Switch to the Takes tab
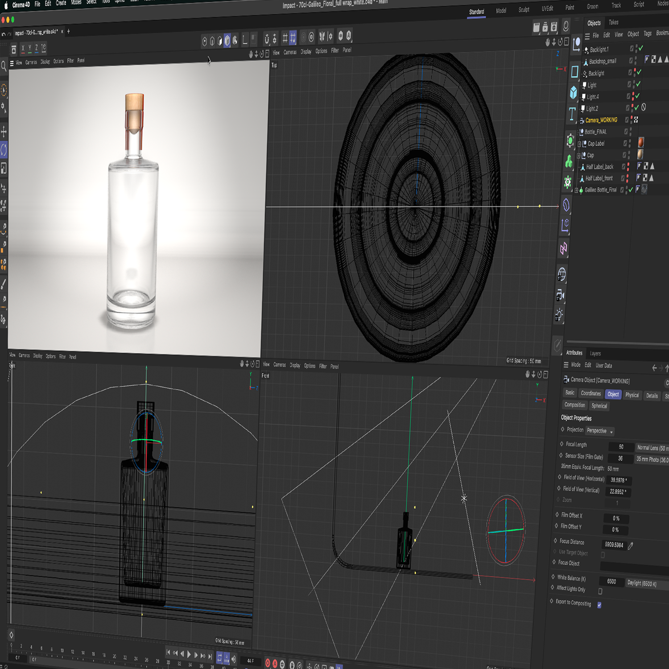 pos(614,23)
